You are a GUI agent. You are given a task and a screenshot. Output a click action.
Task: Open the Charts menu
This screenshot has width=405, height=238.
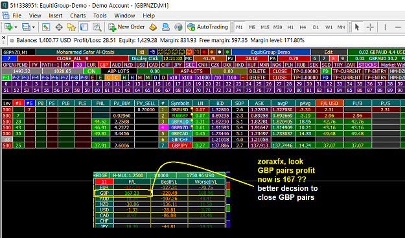78,16
